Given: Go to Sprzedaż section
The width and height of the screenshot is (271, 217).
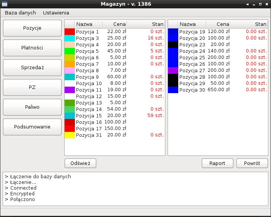Looking at the screenshot, I should (x=32, y=68).
